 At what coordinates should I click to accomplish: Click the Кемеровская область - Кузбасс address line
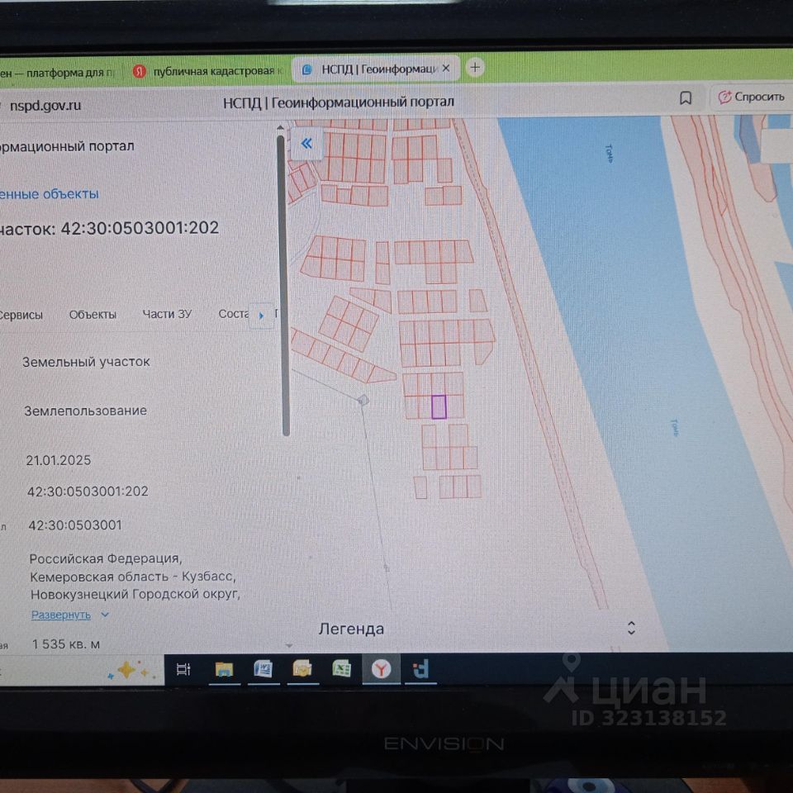(132, 577)
